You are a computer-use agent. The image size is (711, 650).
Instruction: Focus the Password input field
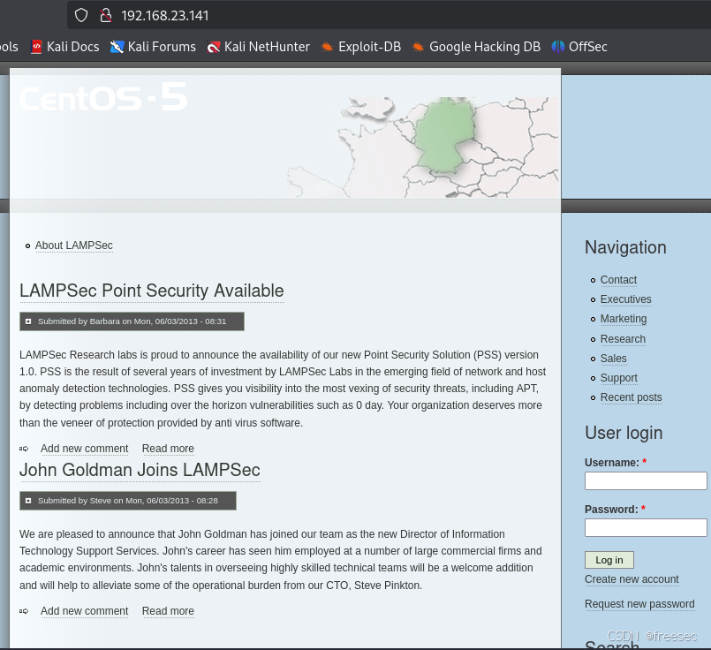646,527
